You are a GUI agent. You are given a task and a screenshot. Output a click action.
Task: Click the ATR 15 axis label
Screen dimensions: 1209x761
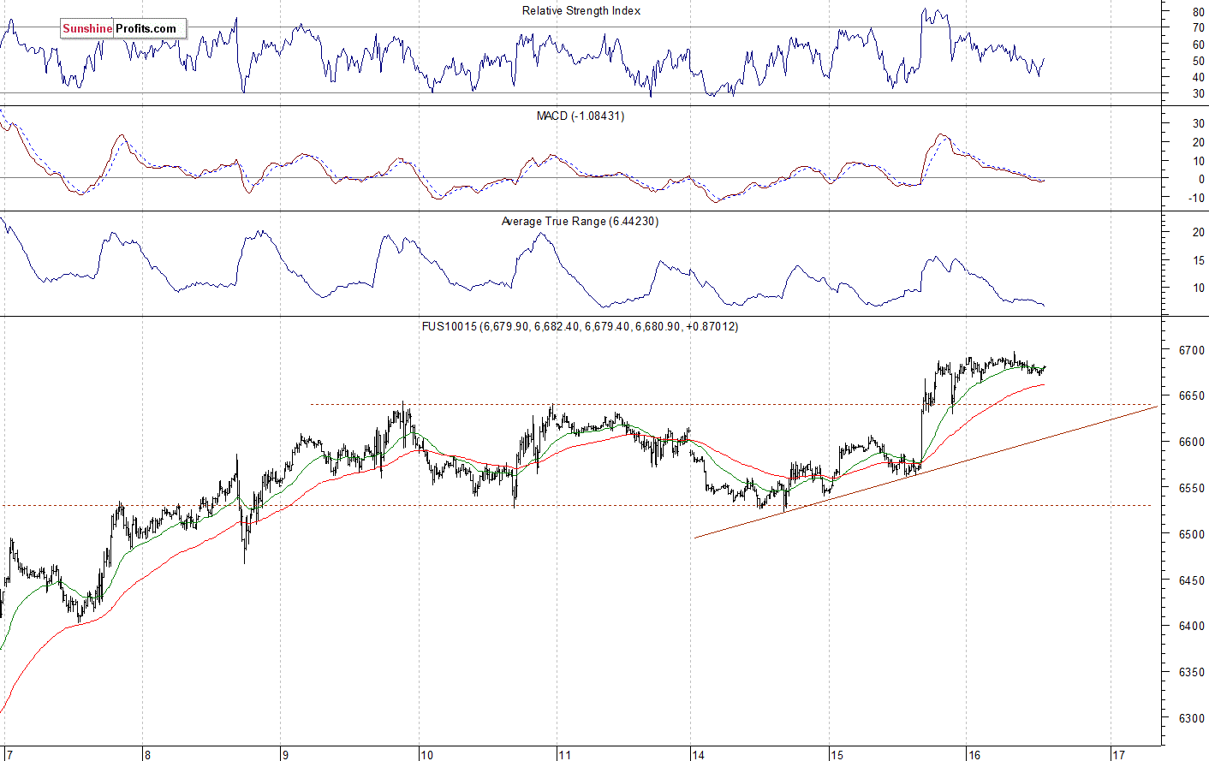pyautogui.click(x=1199, y=260)
